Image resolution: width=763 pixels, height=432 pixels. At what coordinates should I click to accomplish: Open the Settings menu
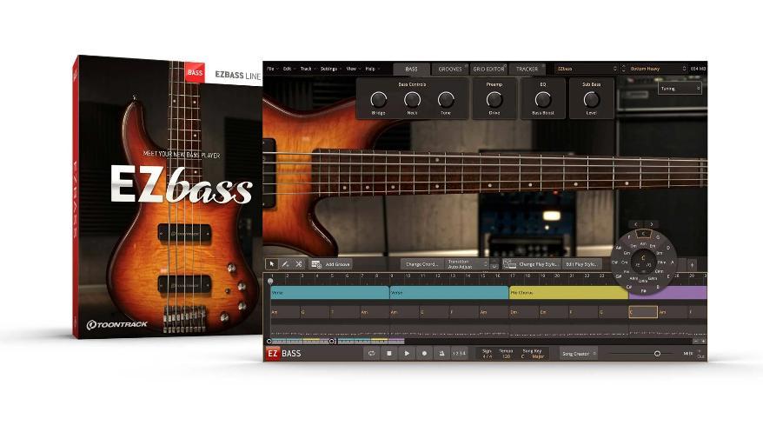(330, 69)
